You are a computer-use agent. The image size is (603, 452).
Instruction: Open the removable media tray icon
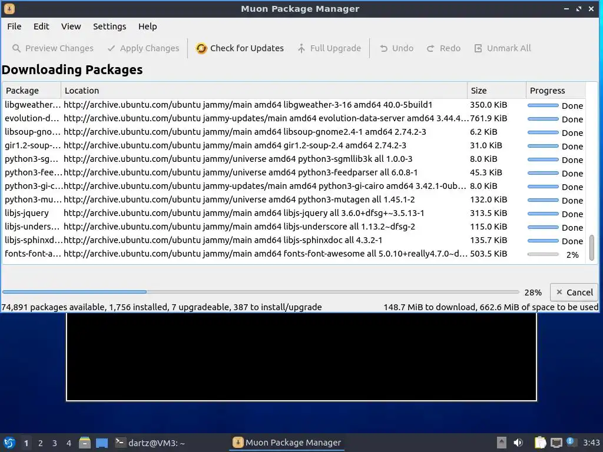point(502,443)
